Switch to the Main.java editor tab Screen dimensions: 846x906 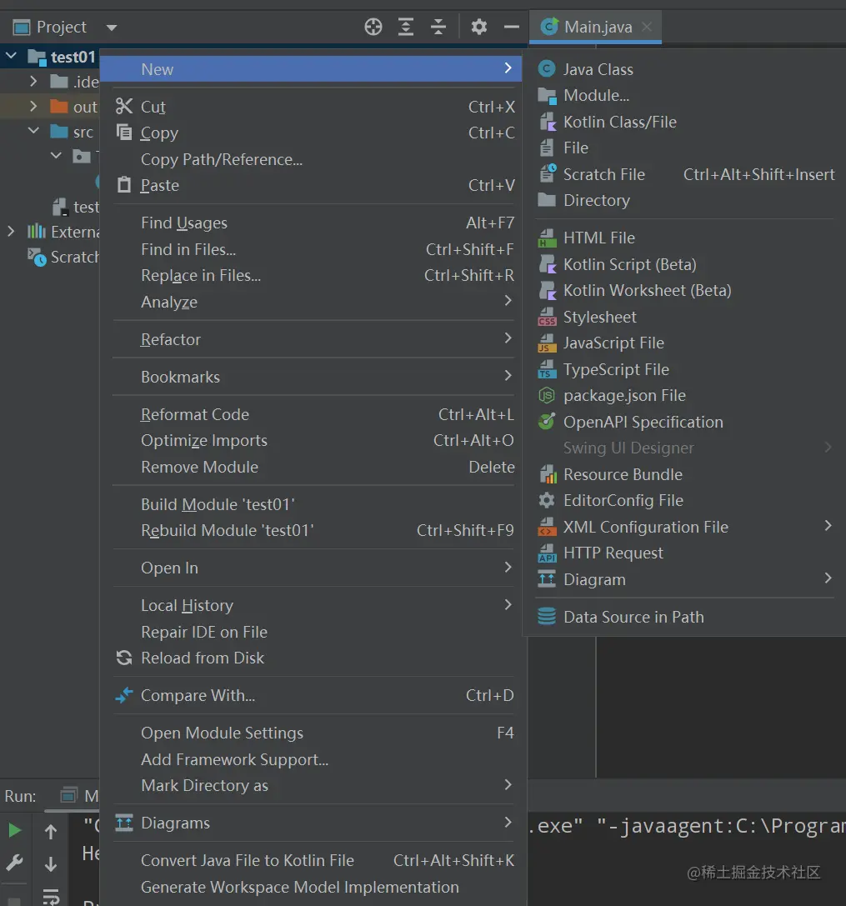[x=598, y=28]
